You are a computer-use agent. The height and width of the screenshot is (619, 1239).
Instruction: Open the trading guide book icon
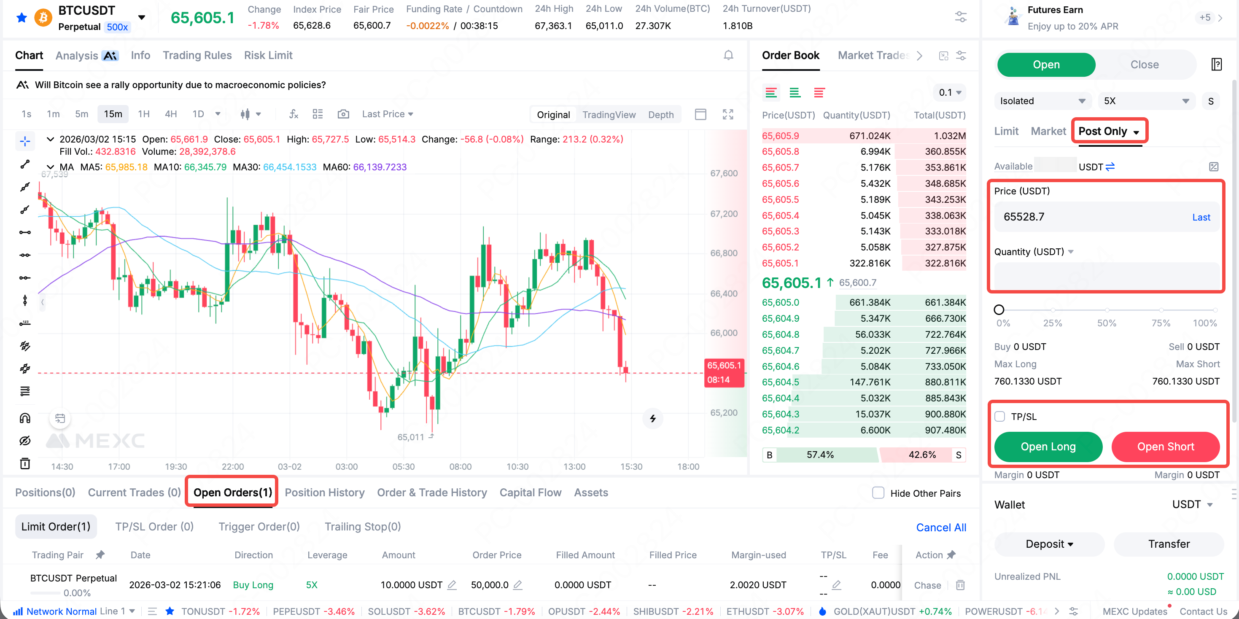(1216, 64)
